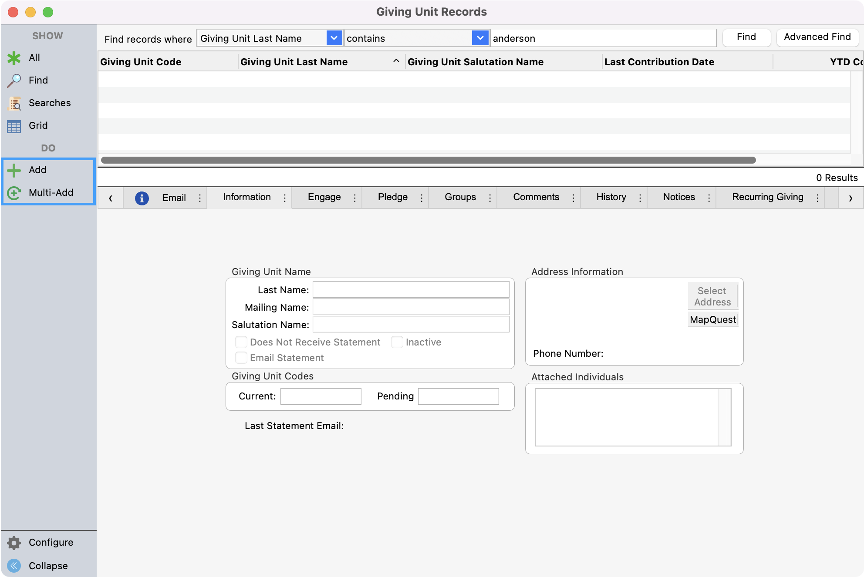Switch to Grid view icon
The width and height of the screenshot is (864, 577).
click(x=14, y=126)
